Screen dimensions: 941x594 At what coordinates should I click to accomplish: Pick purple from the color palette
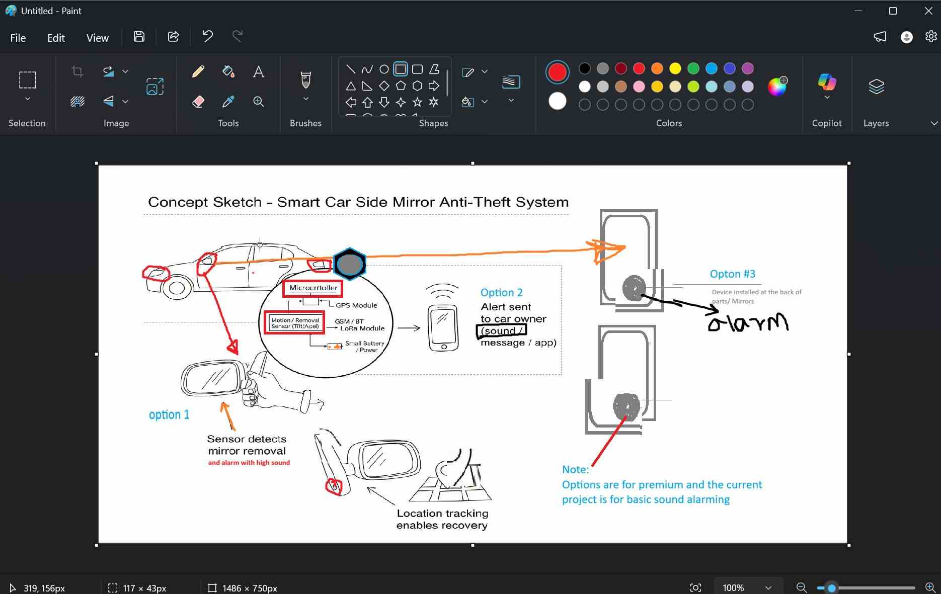coord(747,68)
